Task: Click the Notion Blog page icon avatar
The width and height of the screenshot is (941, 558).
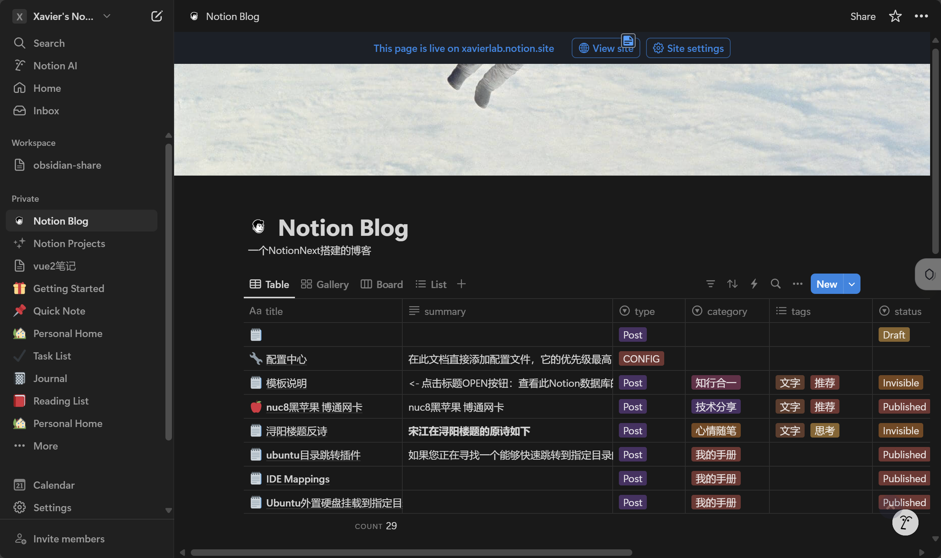Action: click(x=258, y=227)
